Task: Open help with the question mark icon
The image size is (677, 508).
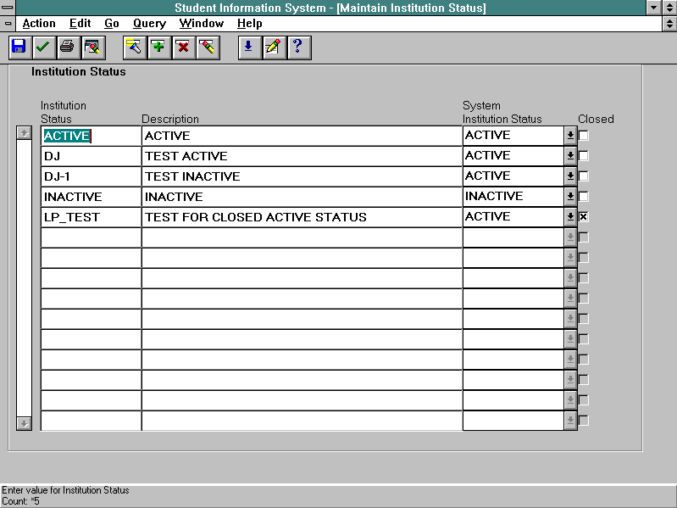Action: (297, 47)
